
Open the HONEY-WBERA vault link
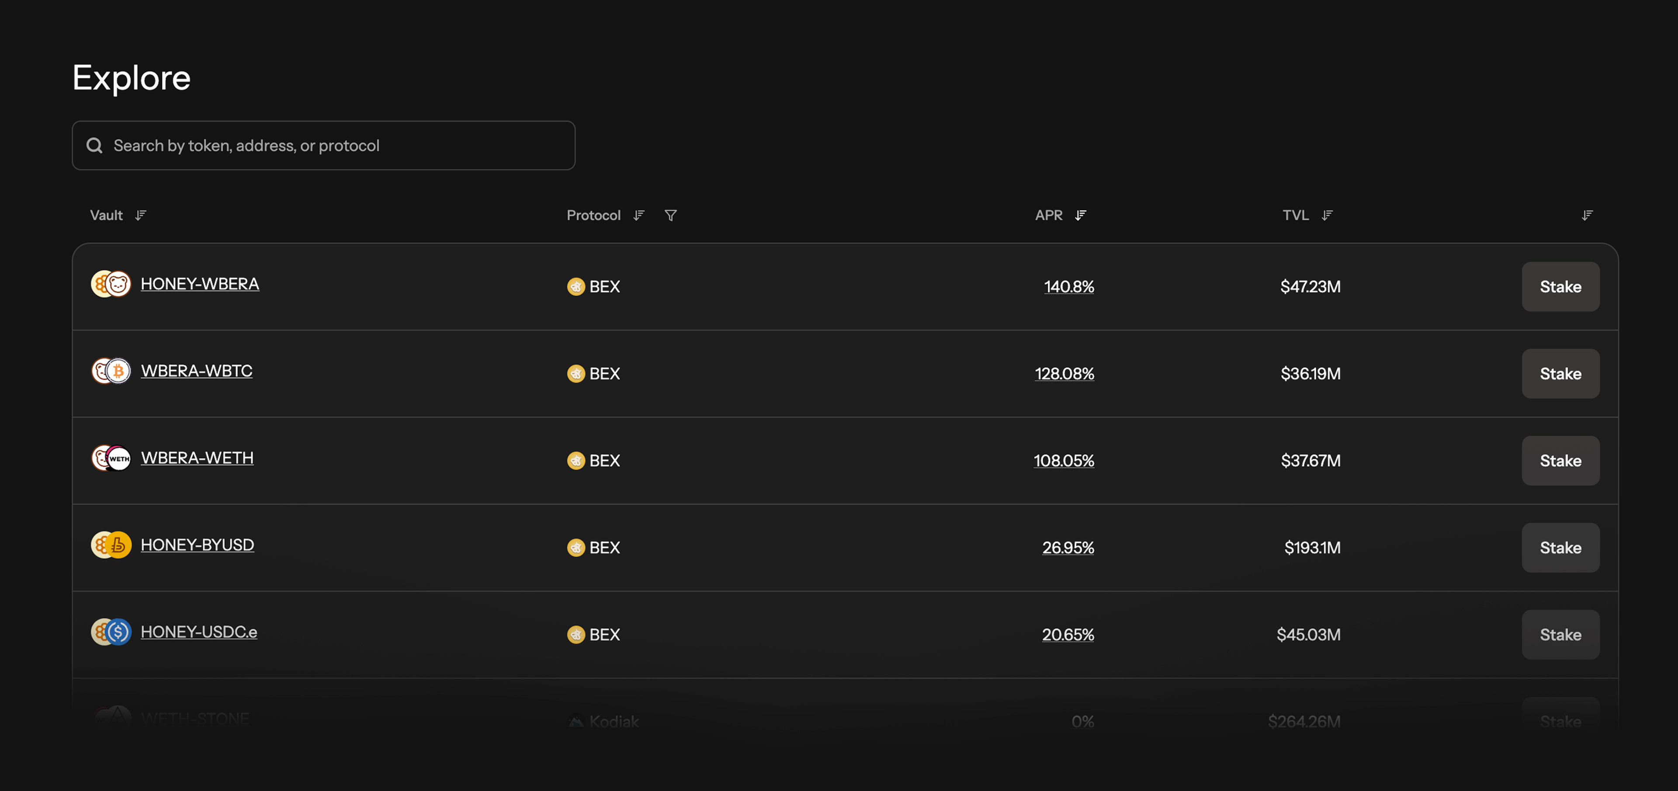200,284
